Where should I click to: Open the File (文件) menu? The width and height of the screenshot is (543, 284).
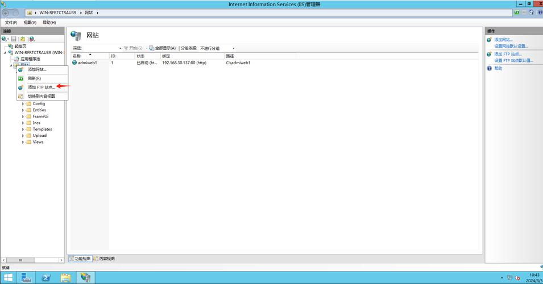click(11, 22)
